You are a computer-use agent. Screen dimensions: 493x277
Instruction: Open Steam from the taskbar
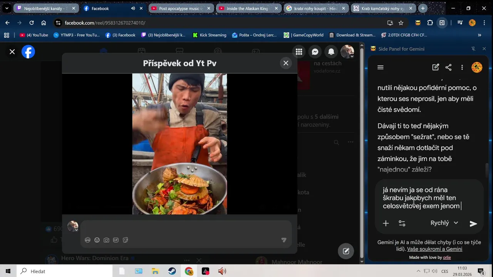[172, 271]
